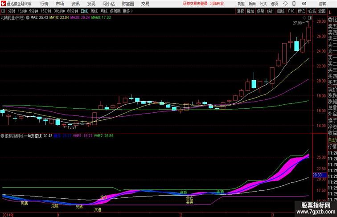Click the settings icon beside 北陆药业(日线)
This screenshot has height=217, width=337.
[28, 18]
